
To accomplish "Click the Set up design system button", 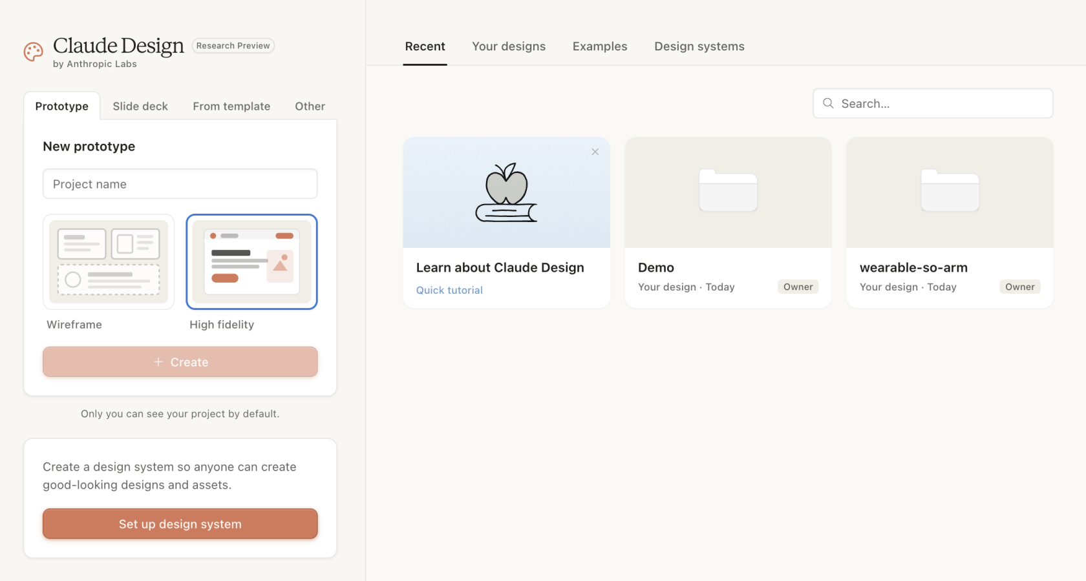I will 180,524.
